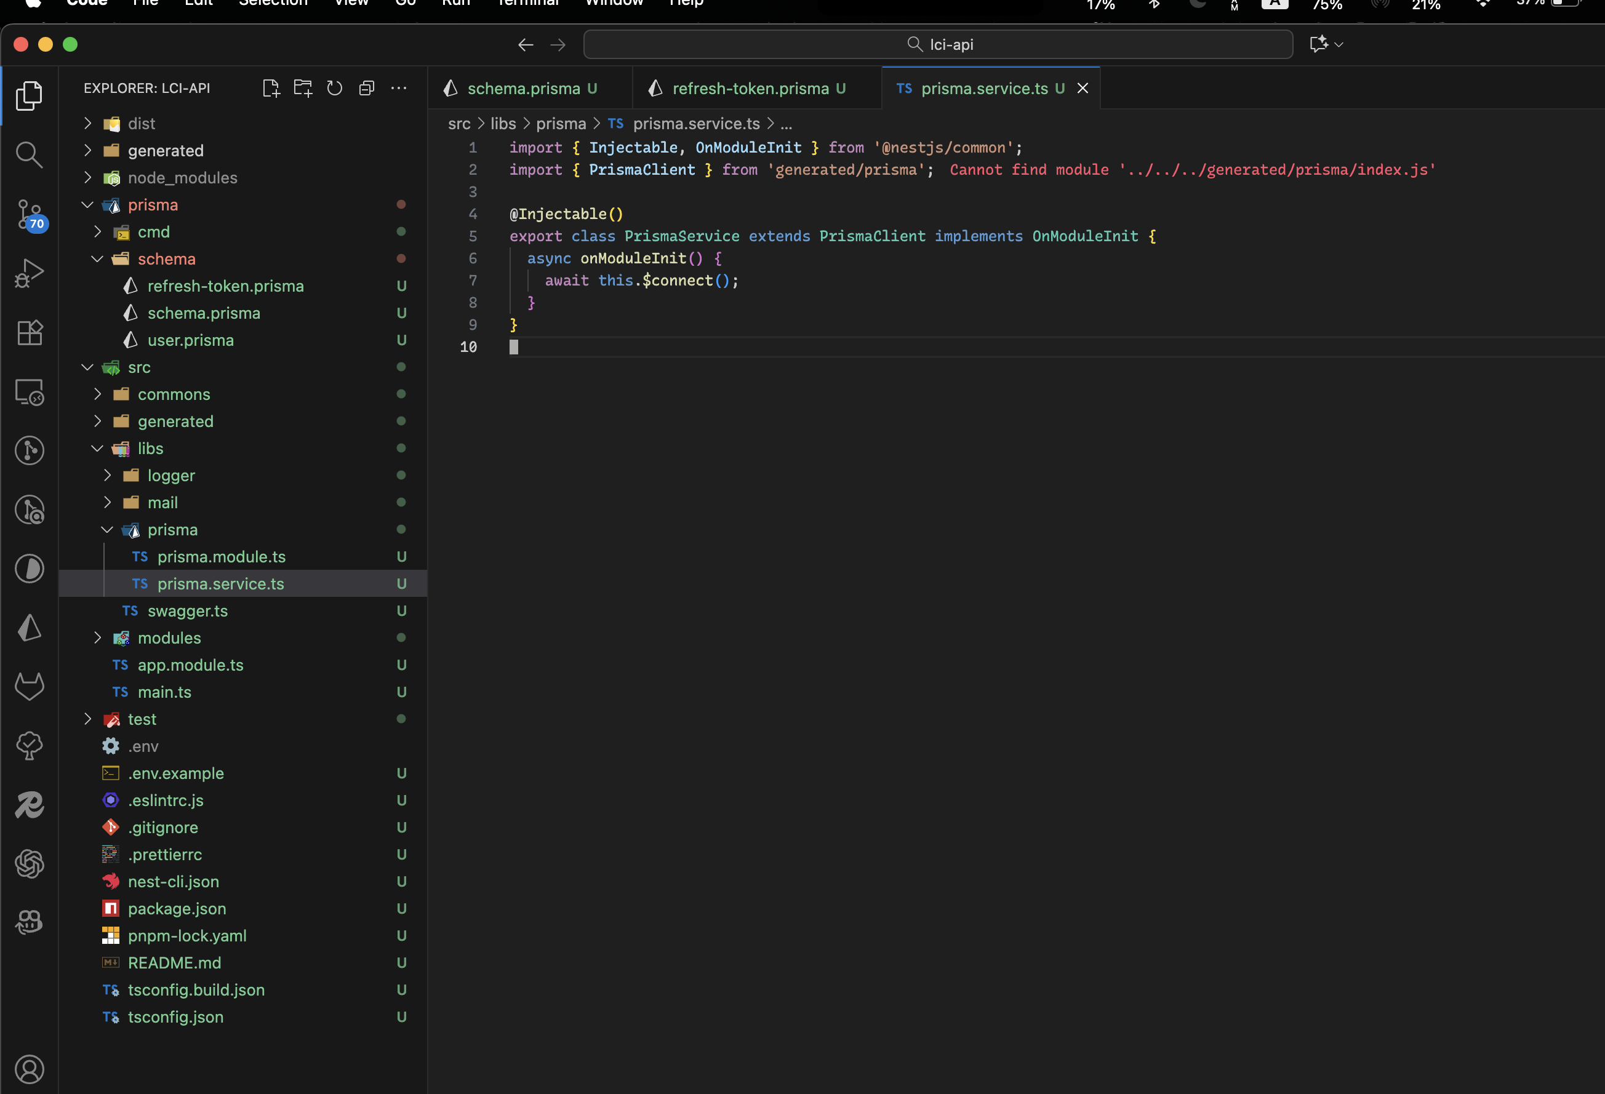Switch to the schema.prisma tab
Image resolution: width=1605 pixels, height=1094 pixels.
523,89
